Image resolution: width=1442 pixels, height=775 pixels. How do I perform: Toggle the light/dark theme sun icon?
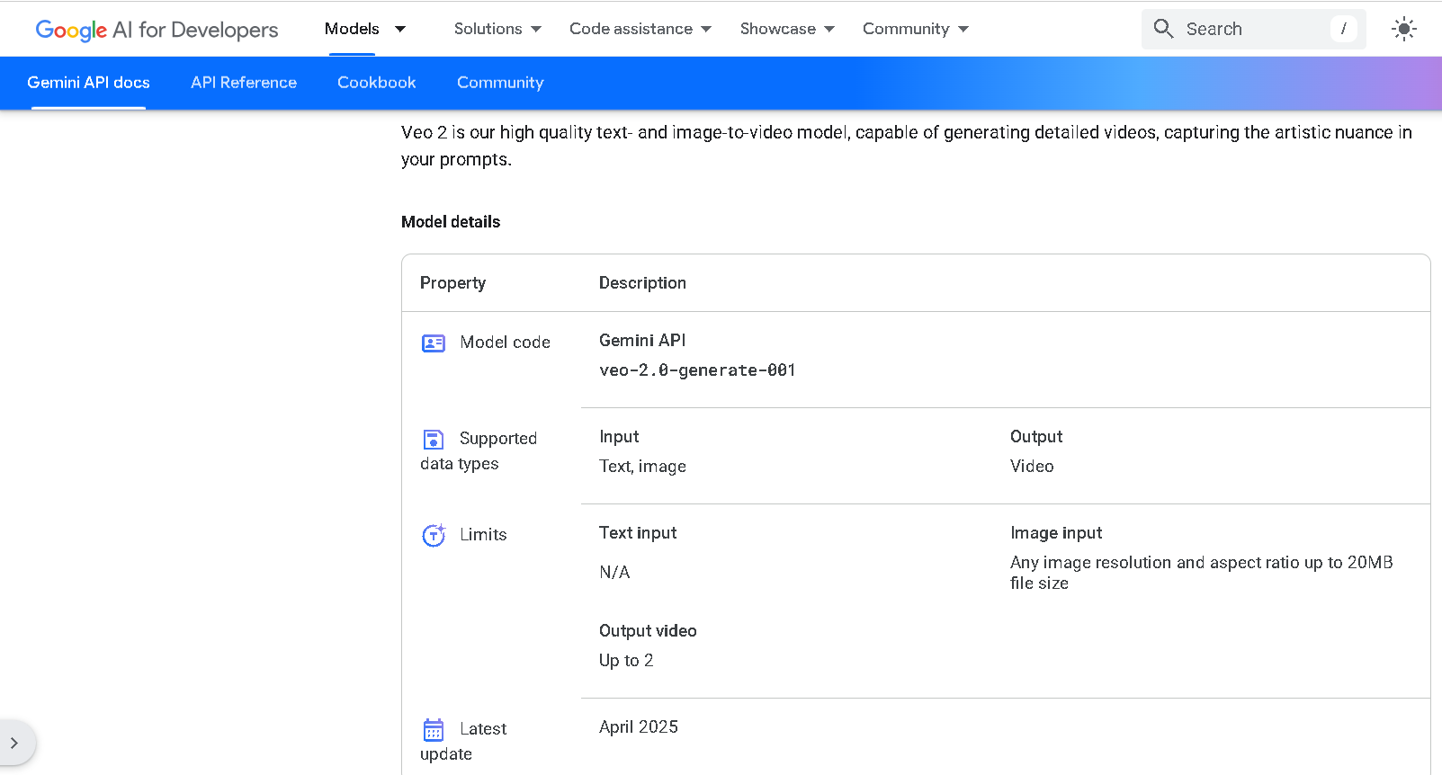[x=1403, y=29]
